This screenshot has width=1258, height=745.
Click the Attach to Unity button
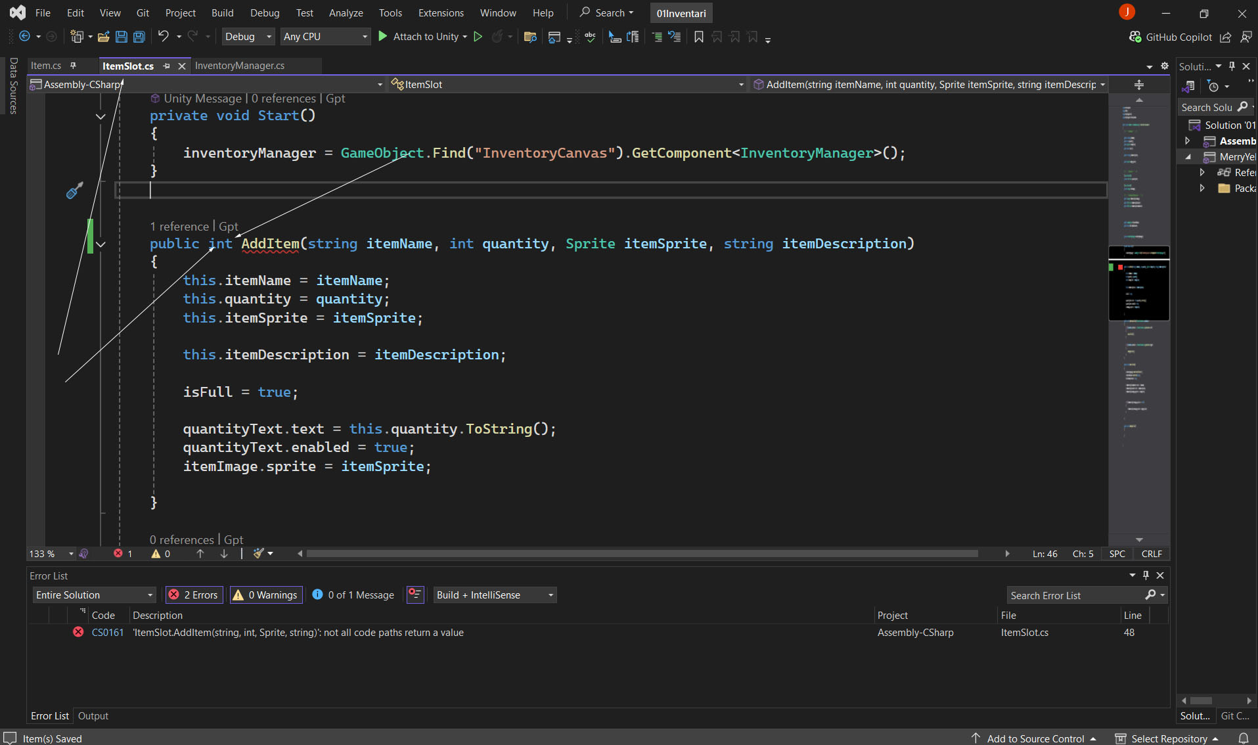tap(421, 37)
